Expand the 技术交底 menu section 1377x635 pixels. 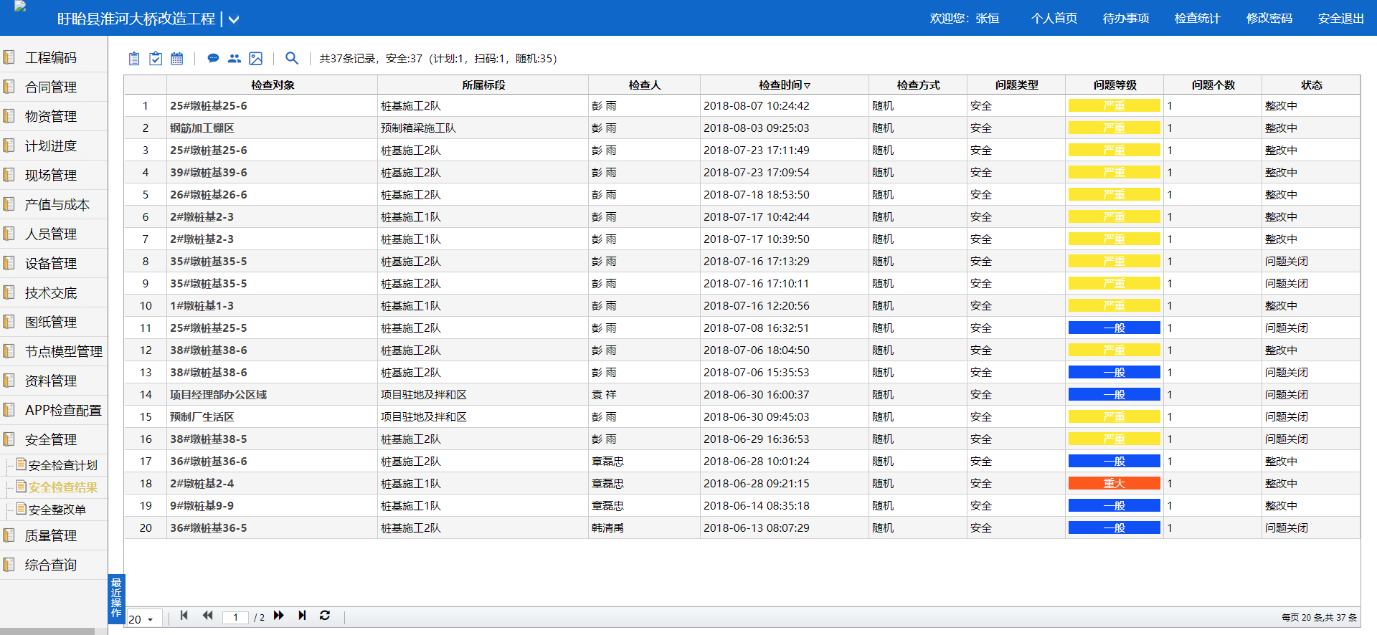[x=54, y=292]
